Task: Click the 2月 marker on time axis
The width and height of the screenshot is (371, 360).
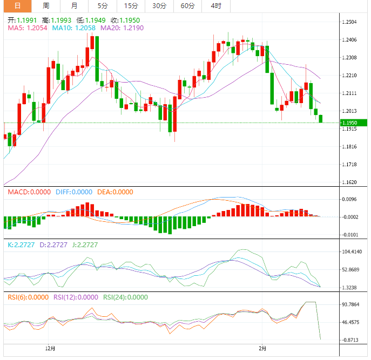Action: point(263,349)
